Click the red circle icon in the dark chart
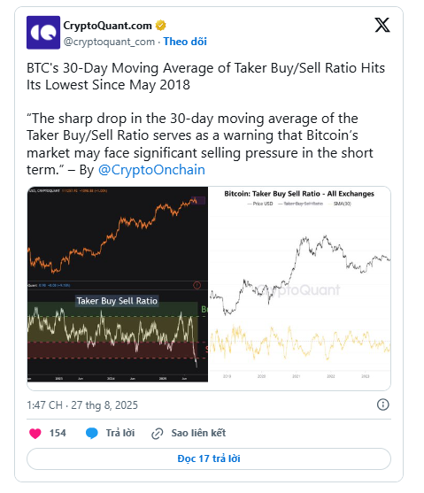 197,285
